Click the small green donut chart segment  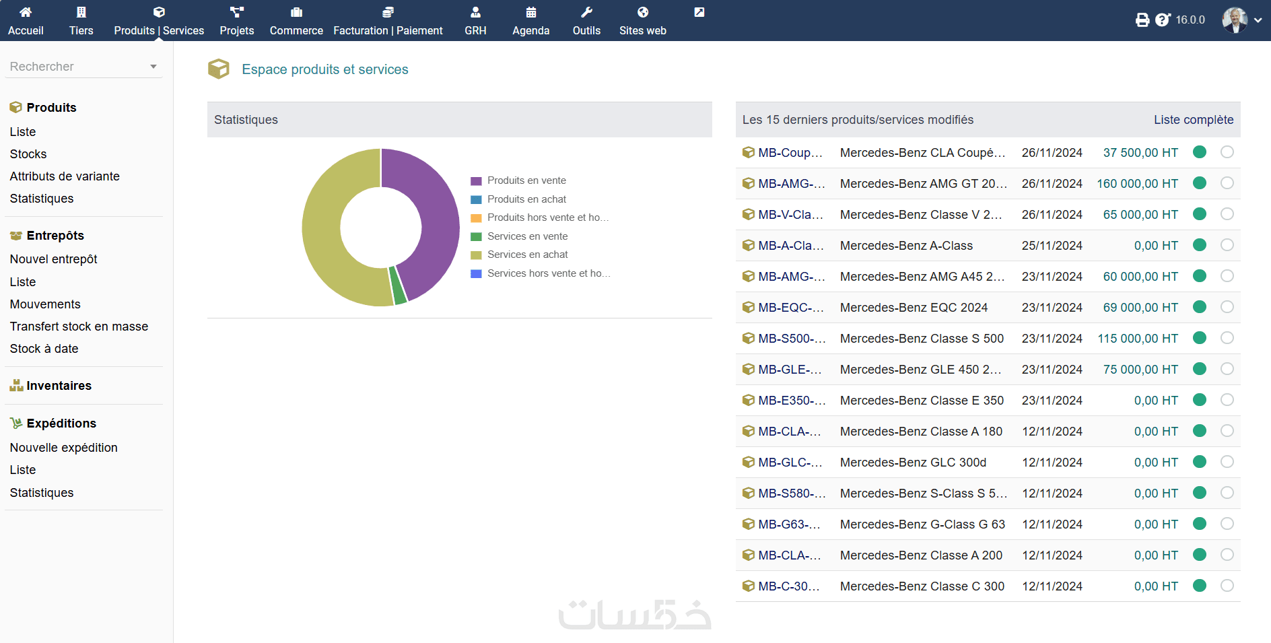point(398,285)
